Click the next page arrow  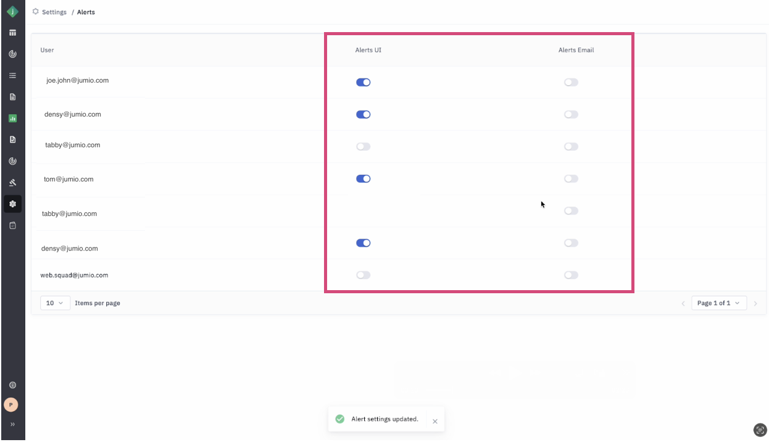(x=755, y=304)
